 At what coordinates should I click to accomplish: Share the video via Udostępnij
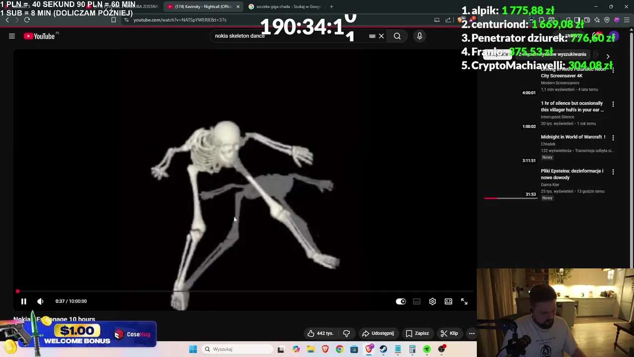pos(378,333)
